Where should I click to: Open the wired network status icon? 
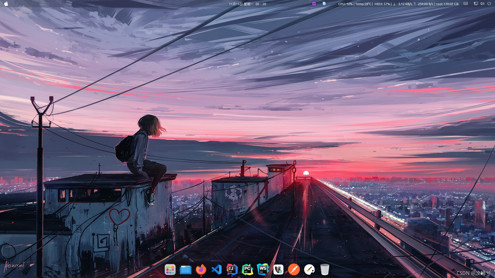(476, 4)
